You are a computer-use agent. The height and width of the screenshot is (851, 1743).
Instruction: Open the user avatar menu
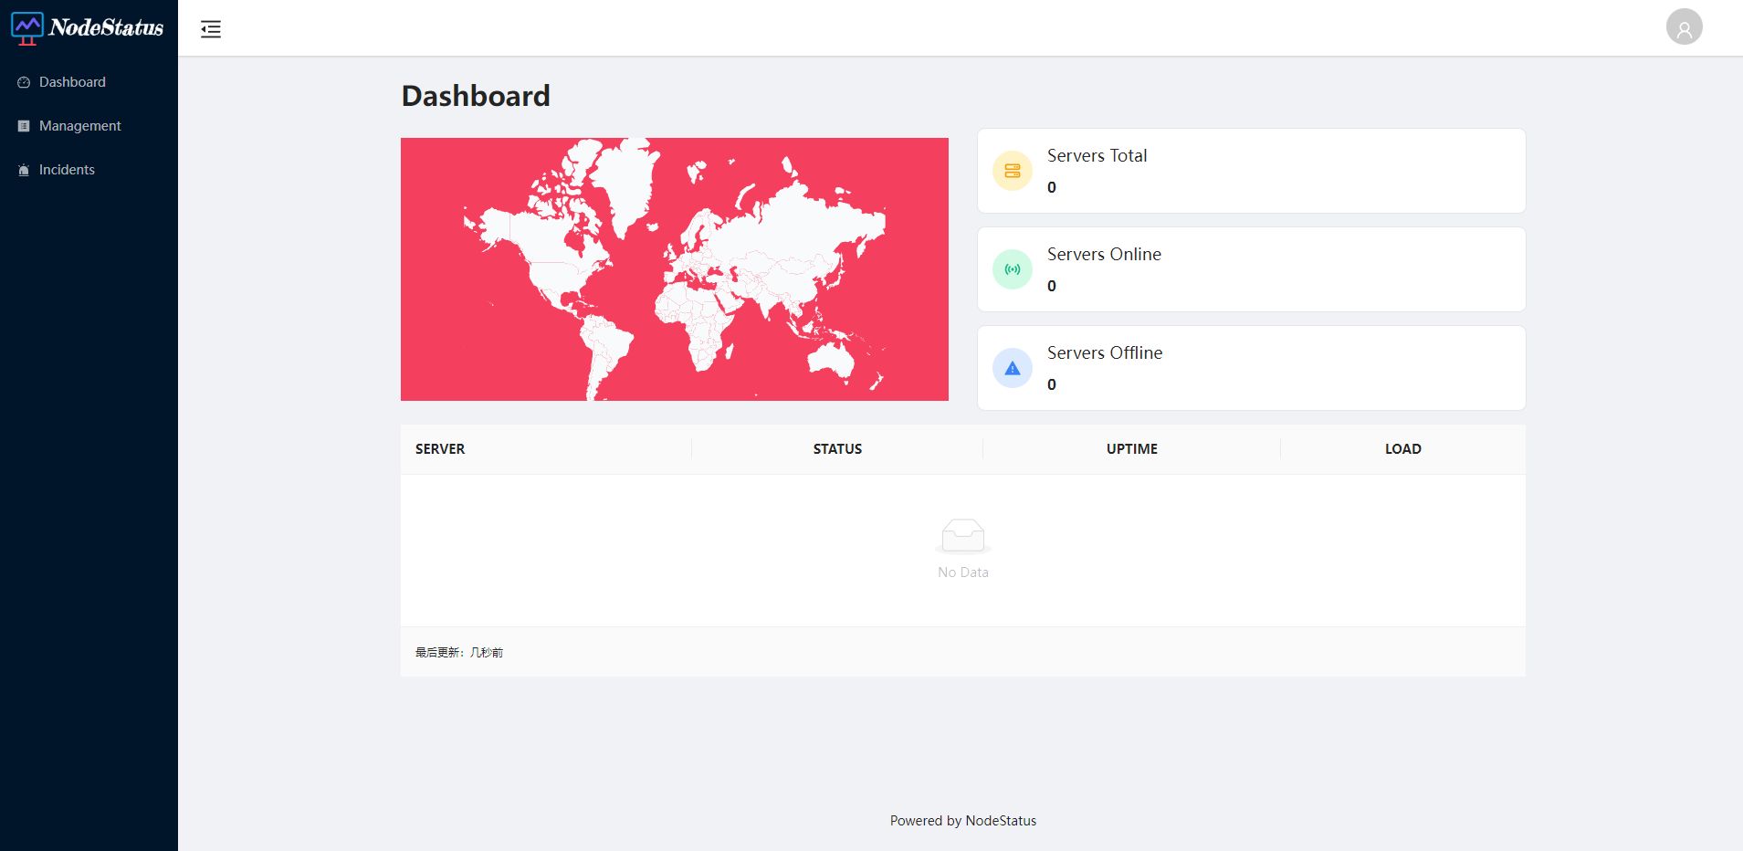(1684, 27)
